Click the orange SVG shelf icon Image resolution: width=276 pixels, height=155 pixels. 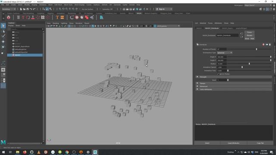coord(62,17)
